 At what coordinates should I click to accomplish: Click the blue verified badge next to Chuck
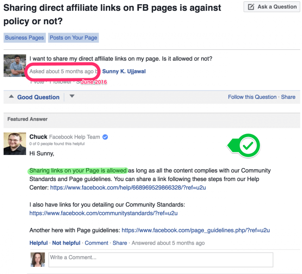click(105, 137)
